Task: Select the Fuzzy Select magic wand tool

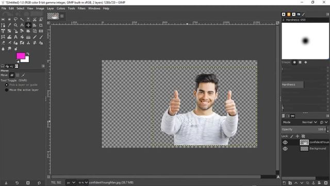Action: [x=22, y=20]
